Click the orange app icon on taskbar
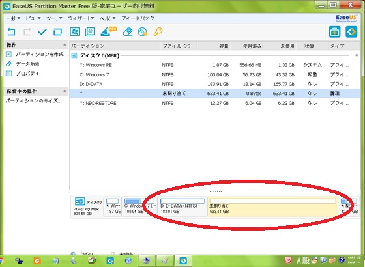365x267 pixels. click(x=37, y=260)
